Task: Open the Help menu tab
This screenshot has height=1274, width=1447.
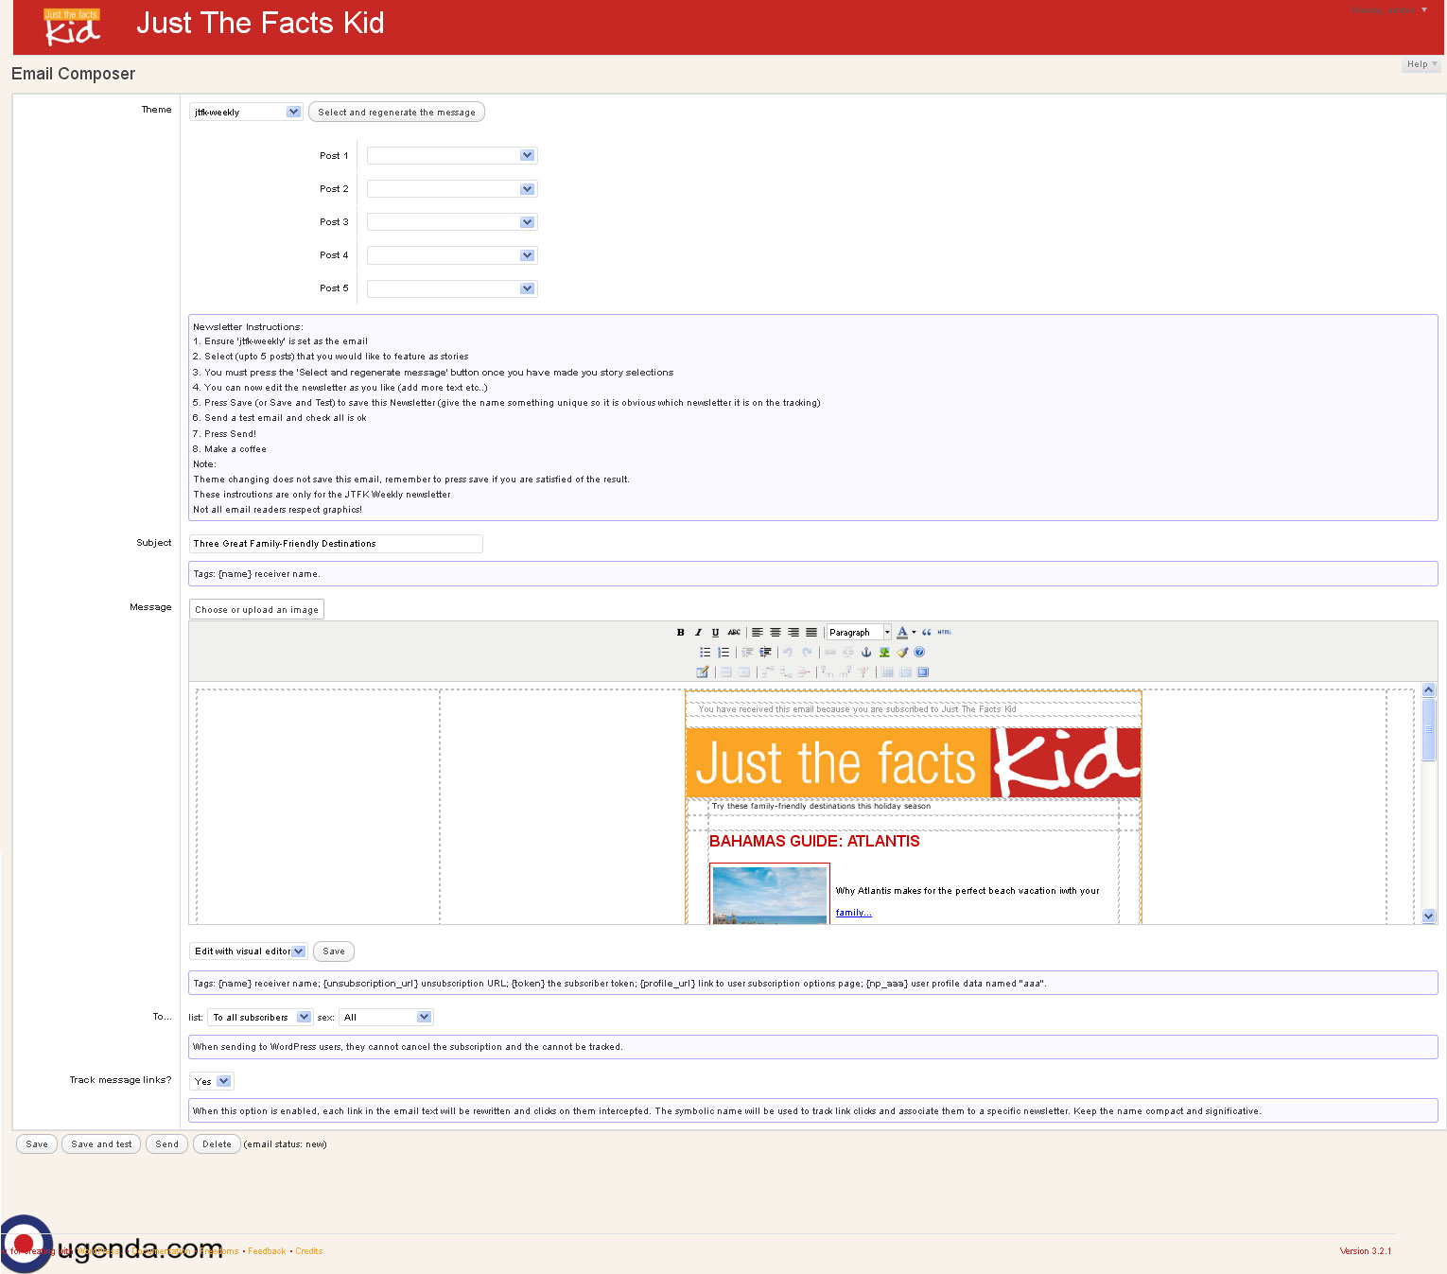Action: [1420, 64]
